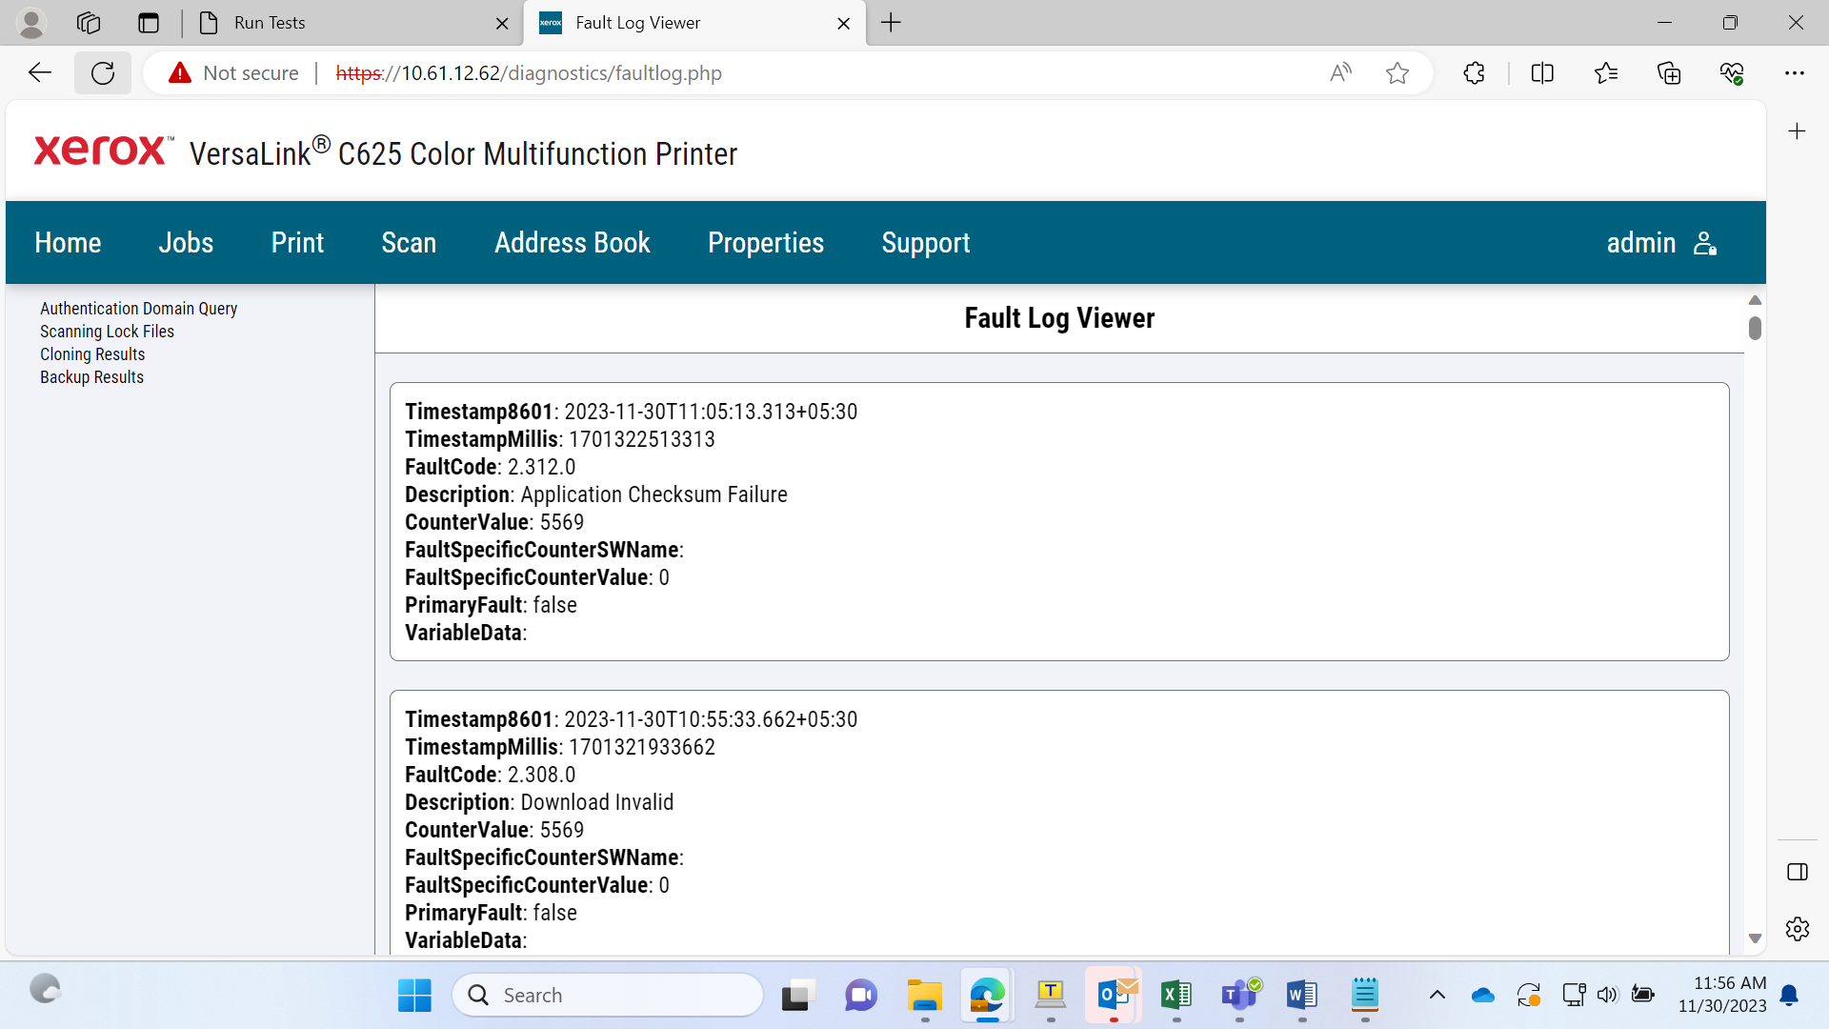Open the browser Extensions icon
The height and width of the screenshot is (1029, 1829).
[x=1474, y=73]
